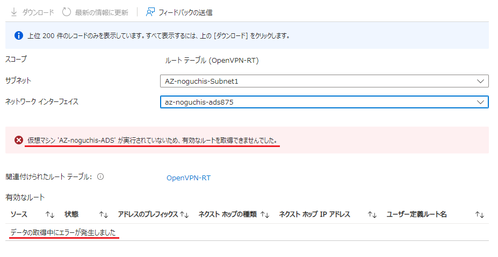Click the アドレスのプレフィックス header text
The height and width of the screenshot is (257, 498).
tap(148, 214)
